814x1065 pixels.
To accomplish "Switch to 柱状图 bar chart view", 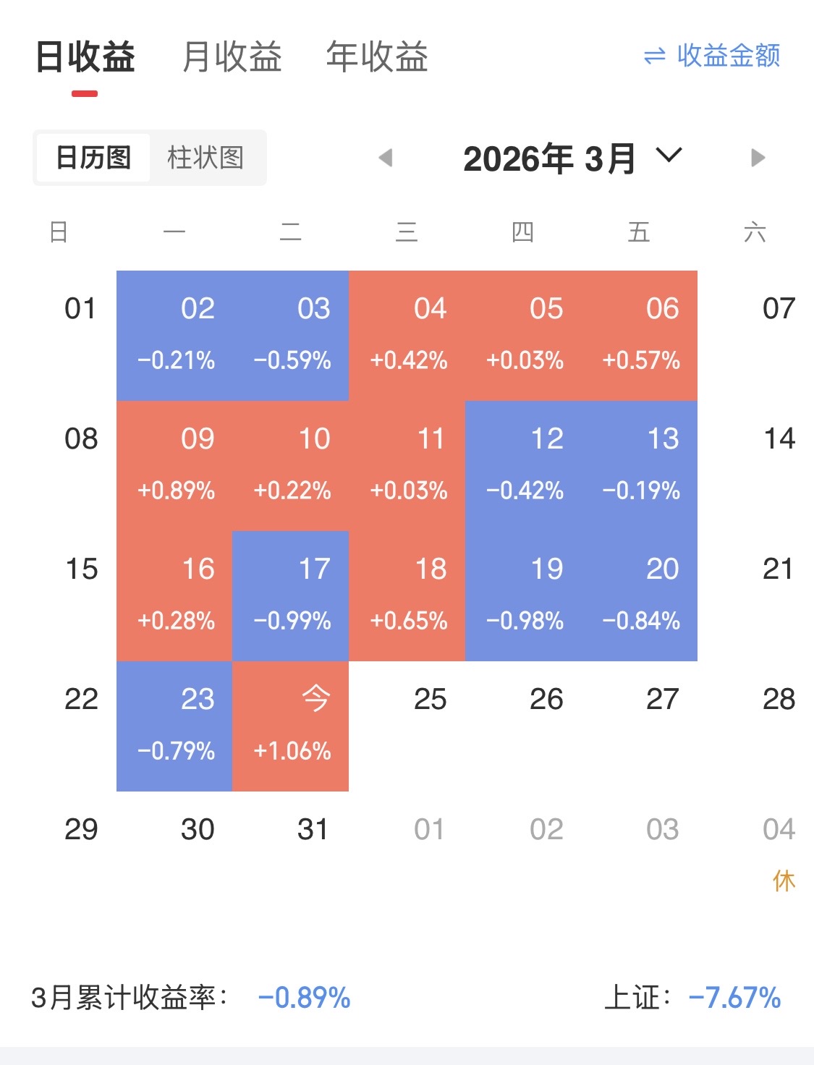I will [x=205, y=158].
